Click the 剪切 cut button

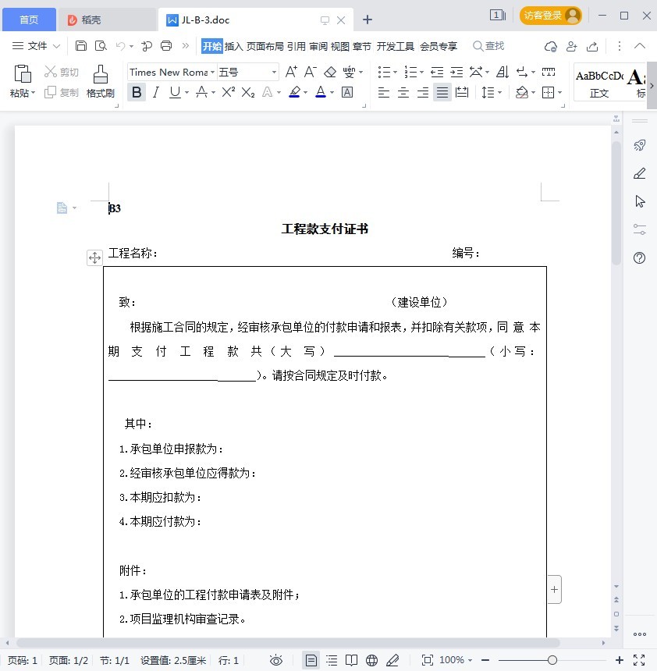(62, 72)
